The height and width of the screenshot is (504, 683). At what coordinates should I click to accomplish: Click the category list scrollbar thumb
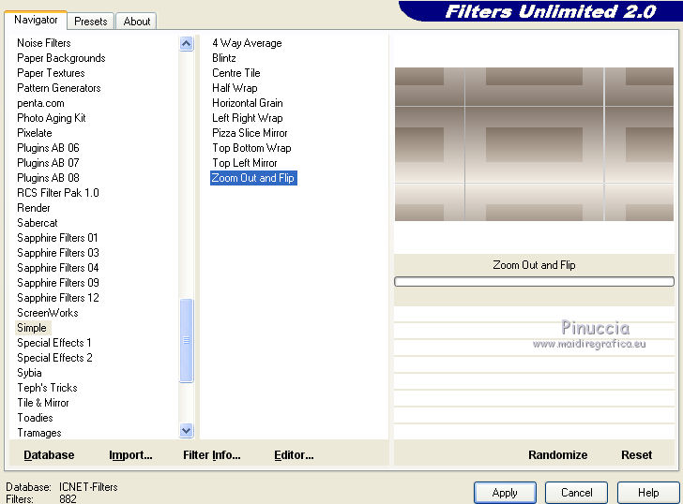click(x=187, y=340)
